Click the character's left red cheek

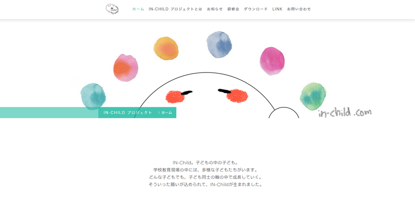(x=175, y=97)
